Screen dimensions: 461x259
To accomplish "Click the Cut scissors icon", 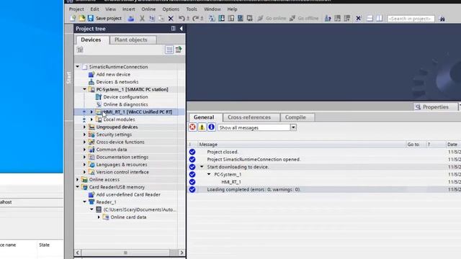I will (x=142, y=19).
